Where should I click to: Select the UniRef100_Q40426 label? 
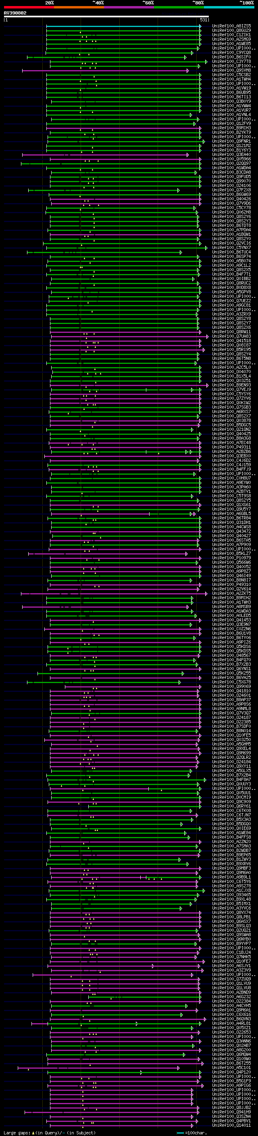231,199
